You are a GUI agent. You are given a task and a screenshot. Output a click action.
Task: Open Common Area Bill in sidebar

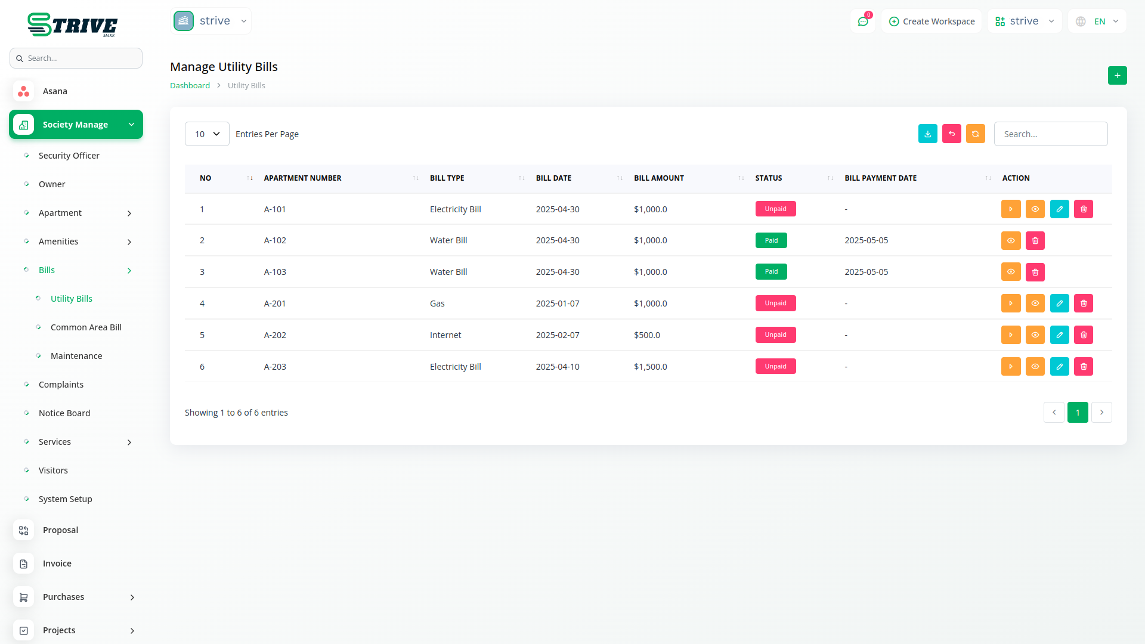click(x=86, y=327)
